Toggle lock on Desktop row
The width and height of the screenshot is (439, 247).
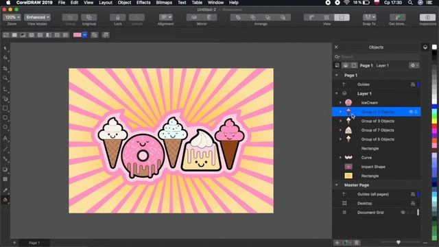(413, 203)
